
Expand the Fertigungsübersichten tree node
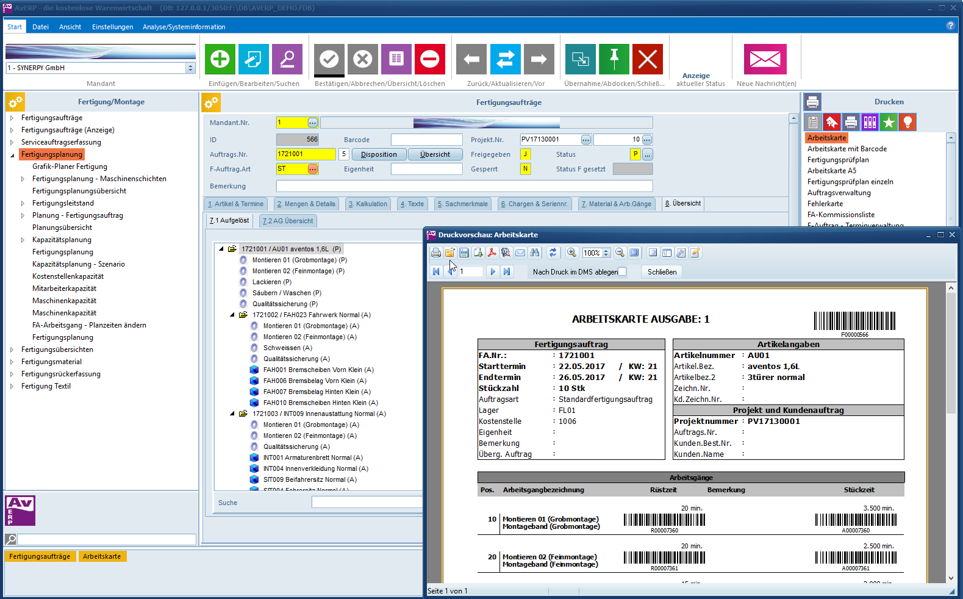pos(12,350)
